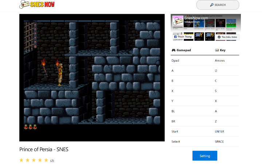Open the blue Setting button
Image resolution: width=262 pixels, height=164 pixels.
tap(205, 156)
